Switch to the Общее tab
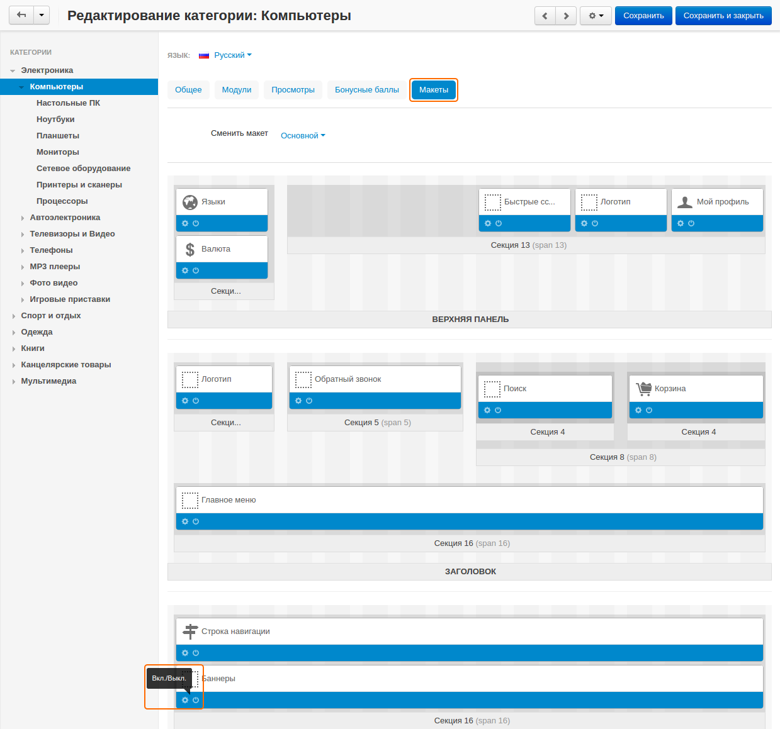 tap(188, 90)
